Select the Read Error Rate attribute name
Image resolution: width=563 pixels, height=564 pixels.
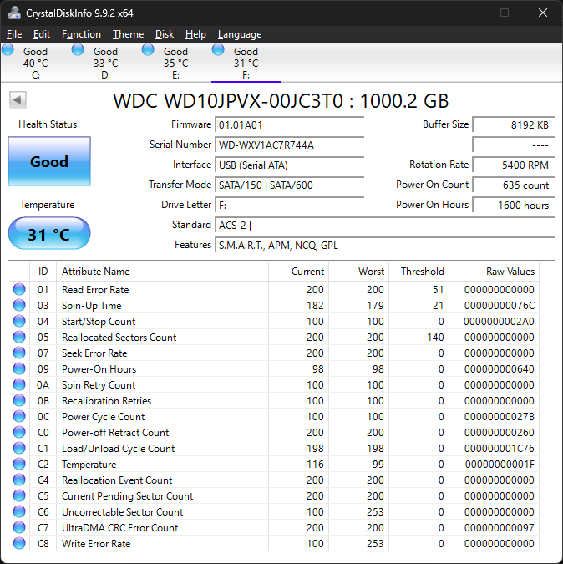click(x=95, y=290)
